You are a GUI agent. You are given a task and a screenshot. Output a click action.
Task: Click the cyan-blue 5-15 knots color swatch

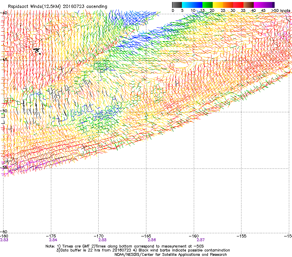[192, 5]
